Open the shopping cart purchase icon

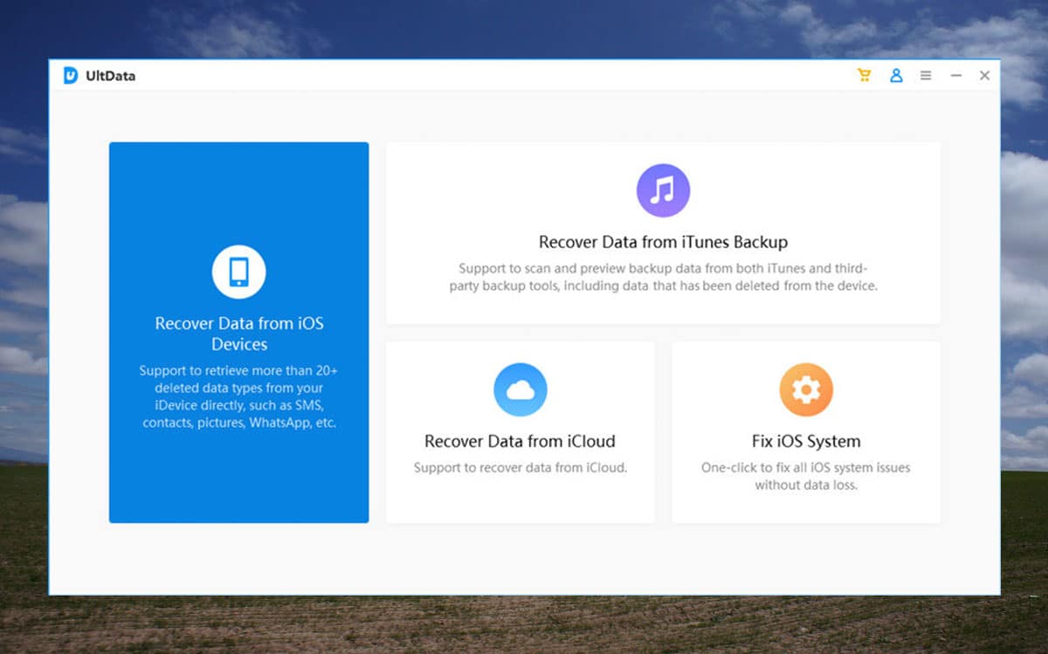click(x=865, y=76)
